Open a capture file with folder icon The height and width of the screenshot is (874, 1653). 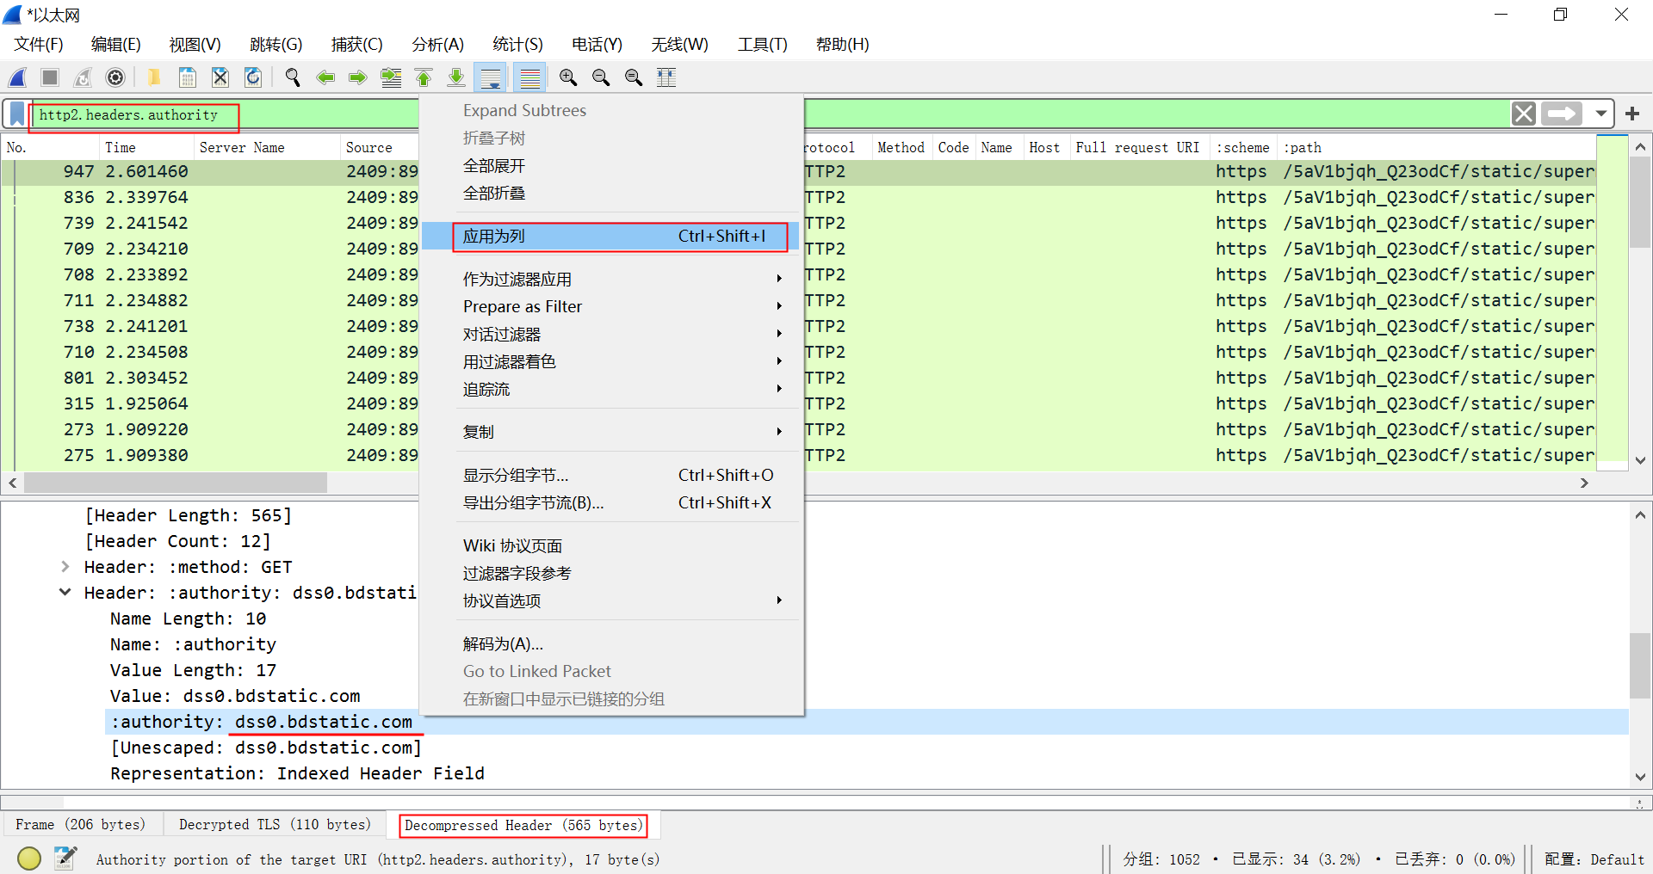click(x=154, y=77)
